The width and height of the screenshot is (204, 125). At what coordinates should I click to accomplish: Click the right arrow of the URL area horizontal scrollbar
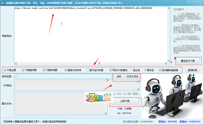pyautogui.click(x=166, y=63)
